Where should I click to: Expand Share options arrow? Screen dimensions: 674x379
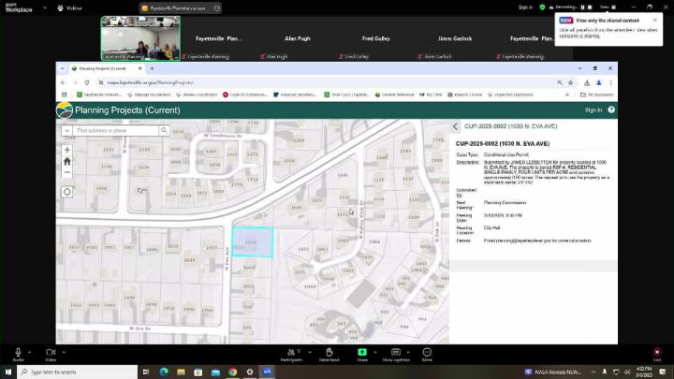coord(375,352)
